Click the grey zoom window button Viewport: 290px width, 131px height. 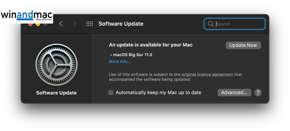point(45,24)
